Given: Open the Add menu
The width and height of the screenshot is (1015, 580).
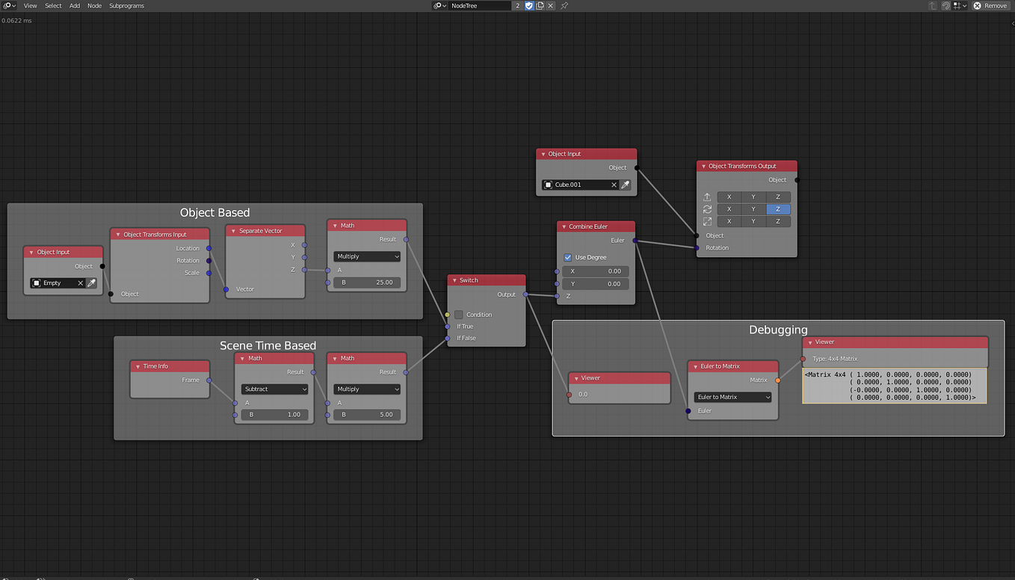Looking at the screenshot, I should pos(75,6).
